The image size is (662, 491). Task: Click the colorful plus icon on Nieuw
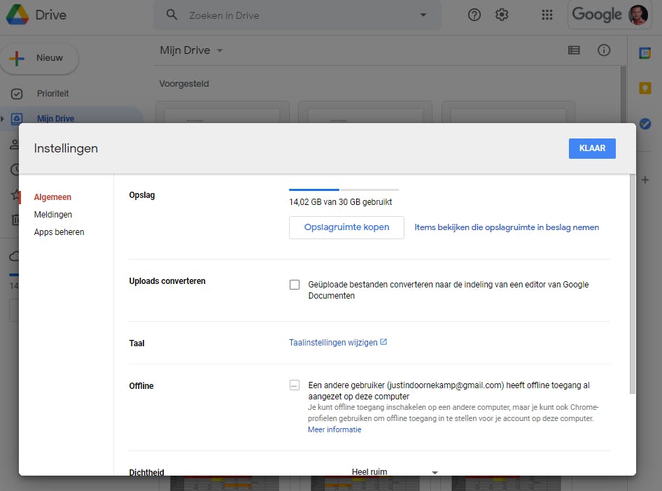[17, 58]
